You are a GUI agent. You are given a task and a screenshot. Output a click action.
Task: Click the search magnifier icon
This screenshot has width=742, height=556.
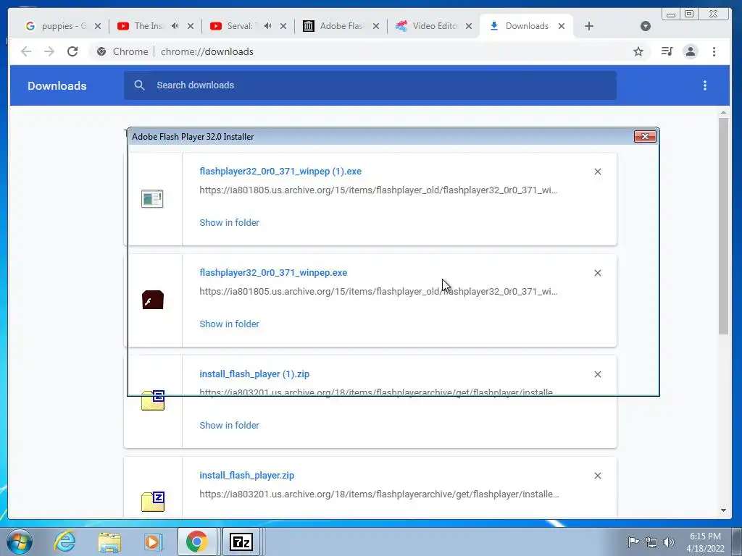(x=139, y=85)
